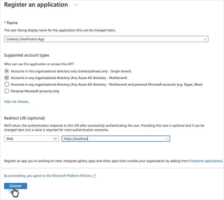Click into the Redirect URI field with https://localhost

116,139
